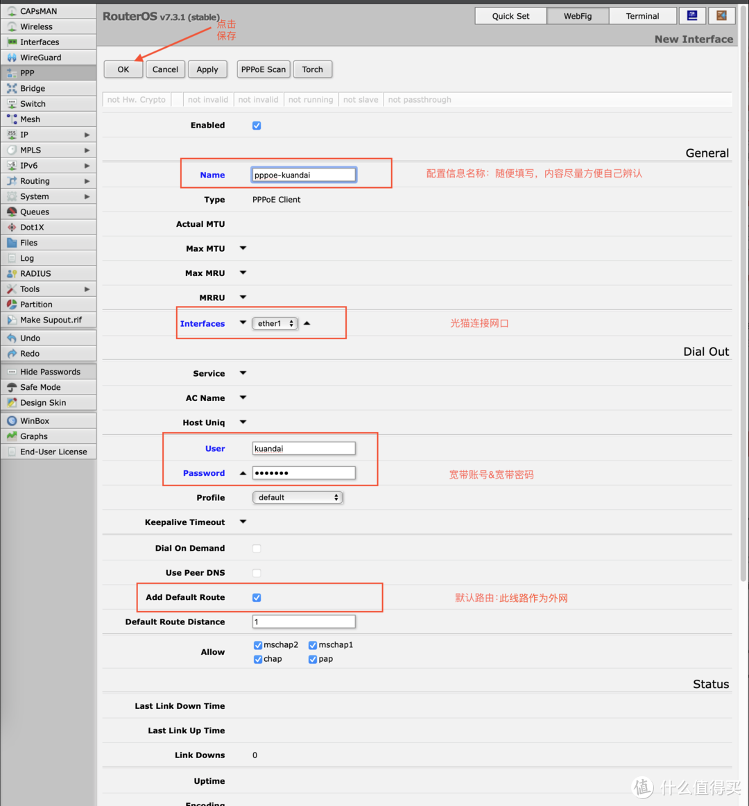Click the Torch button
The image size is (749, 806).
(313, 69)
